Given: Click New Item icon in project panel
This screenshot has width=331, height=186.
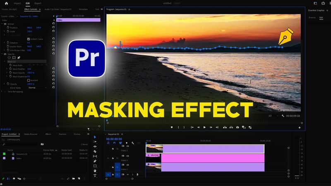Looking at the screenshot, I should click(x=79, y=179).
